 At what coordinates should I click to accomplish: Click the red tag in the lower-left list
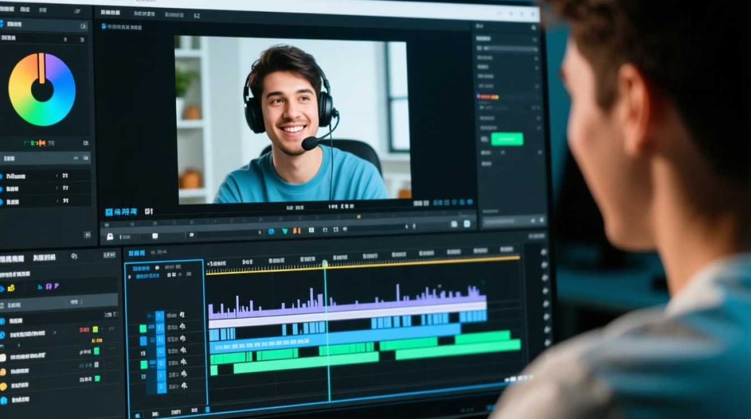pos(84,330)
